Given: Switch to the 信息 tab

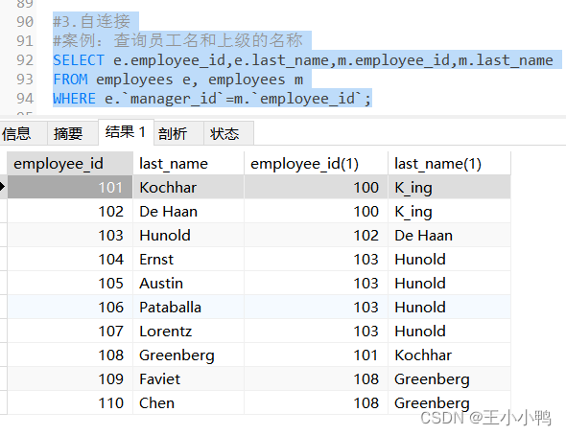Looking at the screenshot, I should click(x=23, y=134).
